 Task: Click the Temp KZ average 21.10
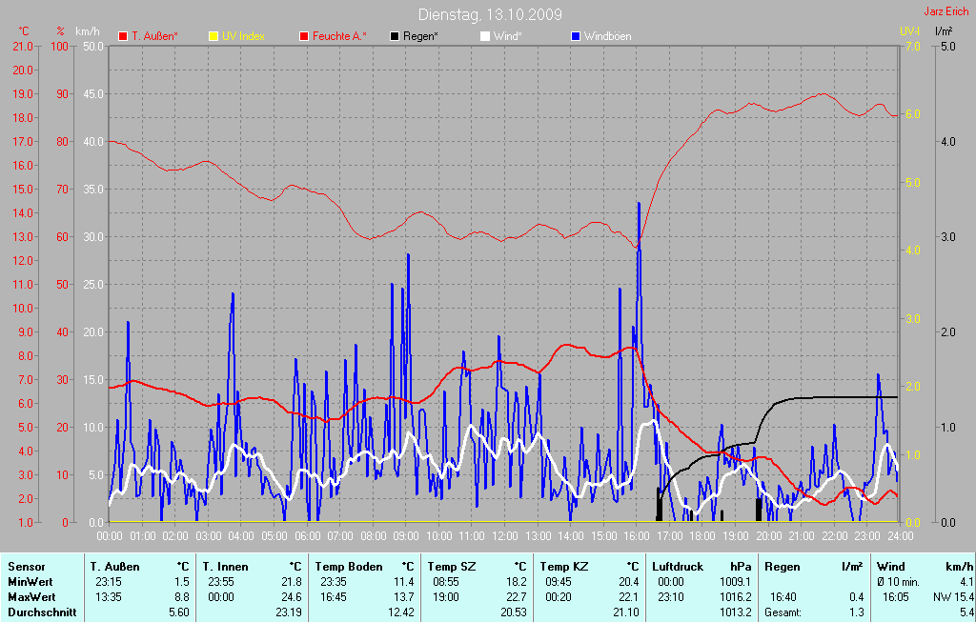point(625,612)
